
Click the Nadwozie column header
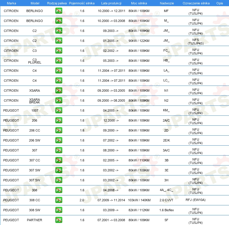tap(167, 3)
